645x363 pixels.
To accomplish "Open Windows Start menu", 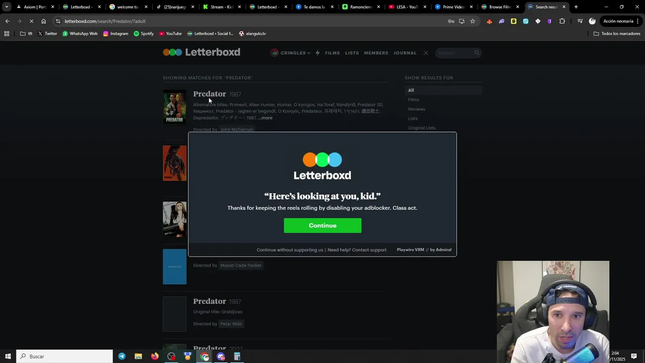I will coord(8,356).
